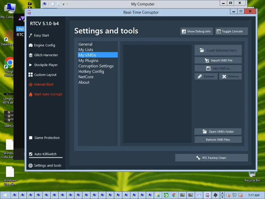Select My Plugins settings category
Viewport: 265px width, 199px height.
point(98,60)
